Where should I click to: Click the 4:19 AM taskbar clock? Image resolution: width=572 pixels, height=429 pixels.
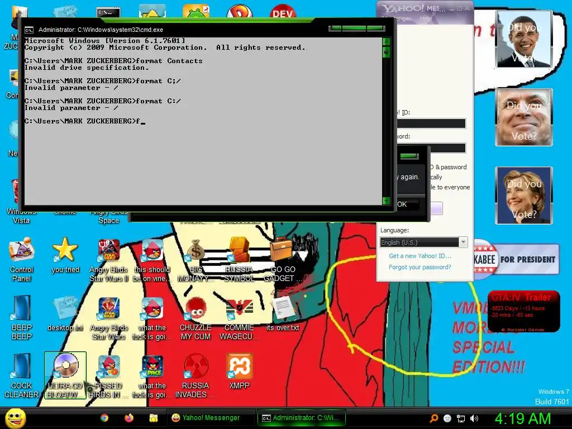click(522, 418)
